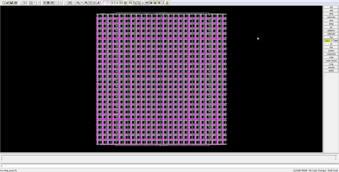This screenshot has width=339, height=172.
Task: Click the four-squares sites layer icon
Action: coord(121,3)
